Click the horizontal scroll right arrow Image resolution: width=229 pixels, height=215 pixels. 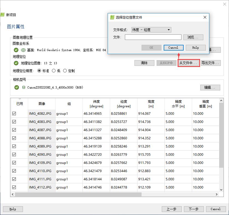pos(217,194)
